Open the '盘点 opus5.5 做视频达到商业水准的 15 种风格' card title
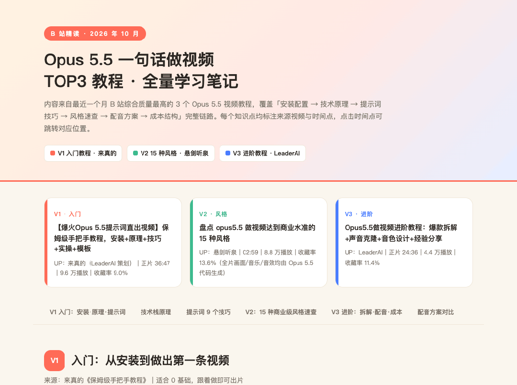 click(257, 233)
